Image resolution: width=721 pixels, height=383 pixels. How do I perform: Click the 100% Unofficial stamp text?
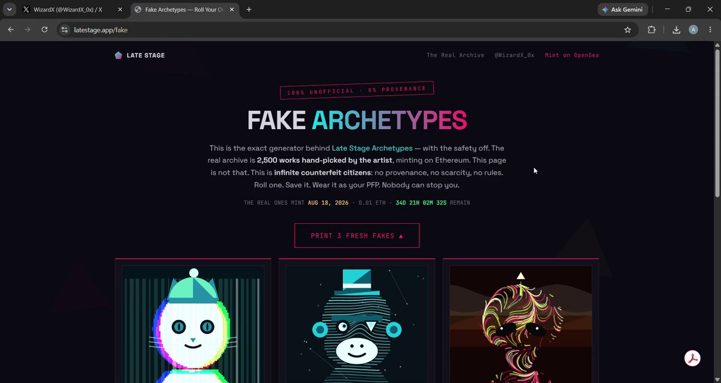click(x=357, y=91)
